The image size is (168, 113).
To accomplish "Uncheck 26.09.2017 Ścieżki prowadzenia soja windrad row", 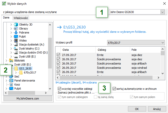I will coord(59,68).
